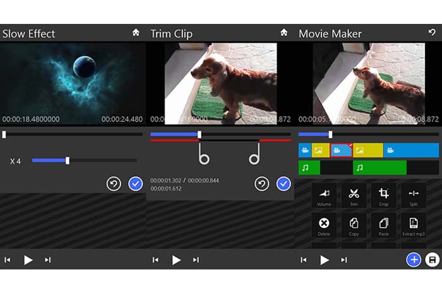442x294 pixels.
Task: Select the first green audio clip
Action: coord(309,167)
